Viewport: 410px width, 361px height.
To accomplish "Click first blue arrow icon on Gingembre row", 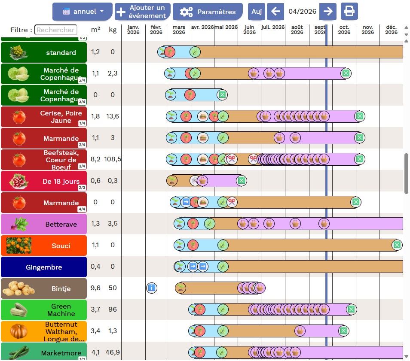I will (x=193, y=267).
